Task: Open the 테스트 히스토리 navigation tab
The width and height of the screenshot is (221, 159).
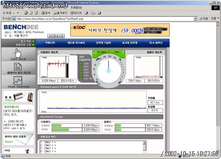Action: point(76,43)
